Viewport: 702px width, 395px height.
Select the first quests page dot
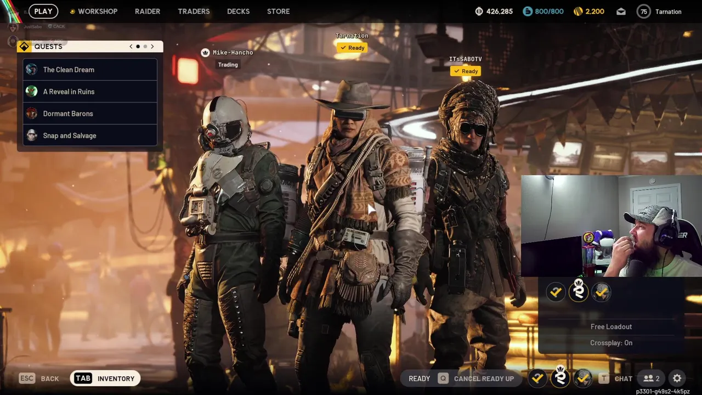138,47
